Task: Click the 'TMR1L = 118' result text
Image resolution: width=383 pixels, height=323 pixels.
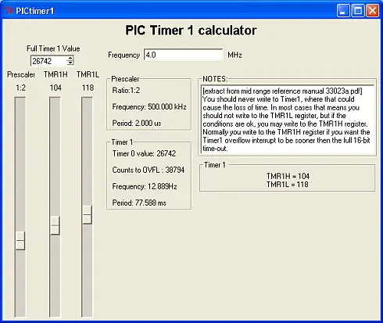Action: pyautogui.click(x=287, y=185)
